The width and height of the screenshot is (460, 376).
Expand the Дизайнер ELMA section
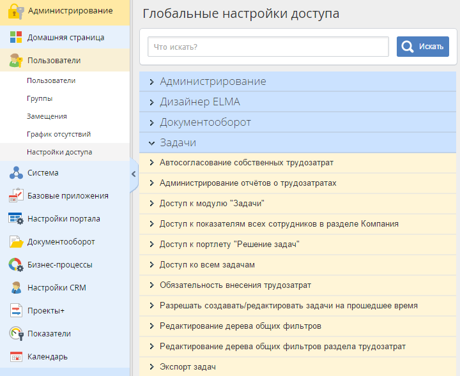[x=199, y=102]
